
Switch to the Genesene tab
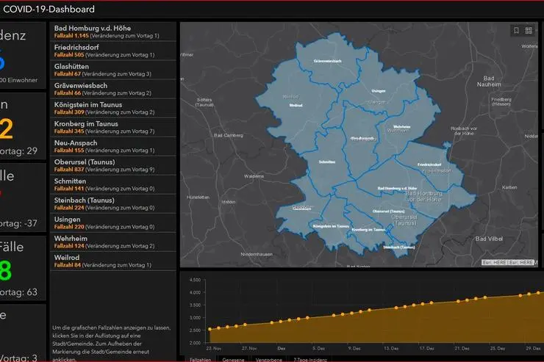[233, 359]
